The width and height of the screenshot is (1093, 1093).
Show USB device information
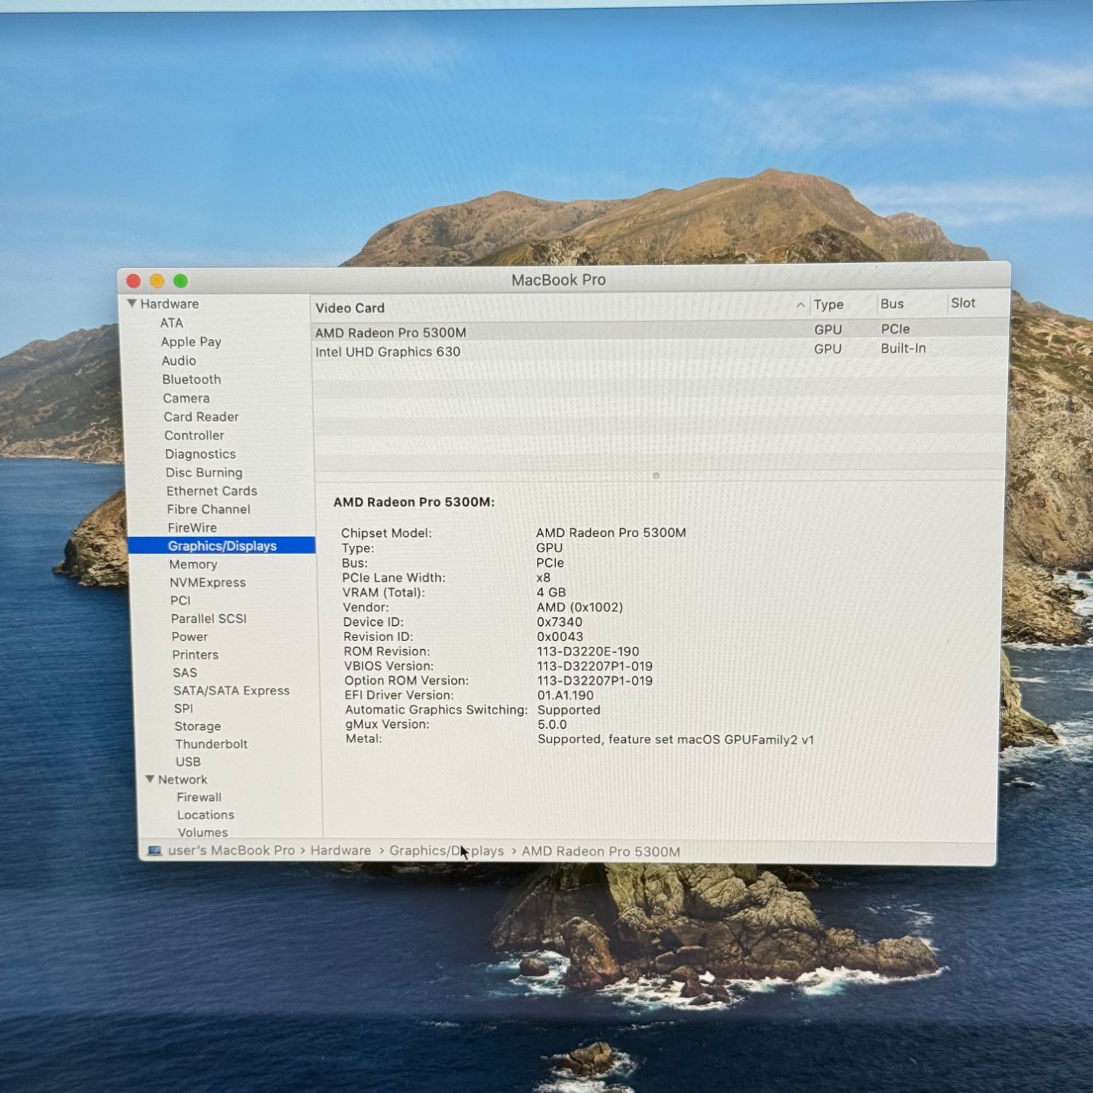coord(188,761)
